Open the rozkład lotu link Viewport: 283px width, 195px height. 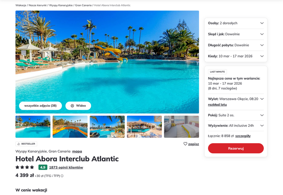pyautogui.click(x=217, y=104)
